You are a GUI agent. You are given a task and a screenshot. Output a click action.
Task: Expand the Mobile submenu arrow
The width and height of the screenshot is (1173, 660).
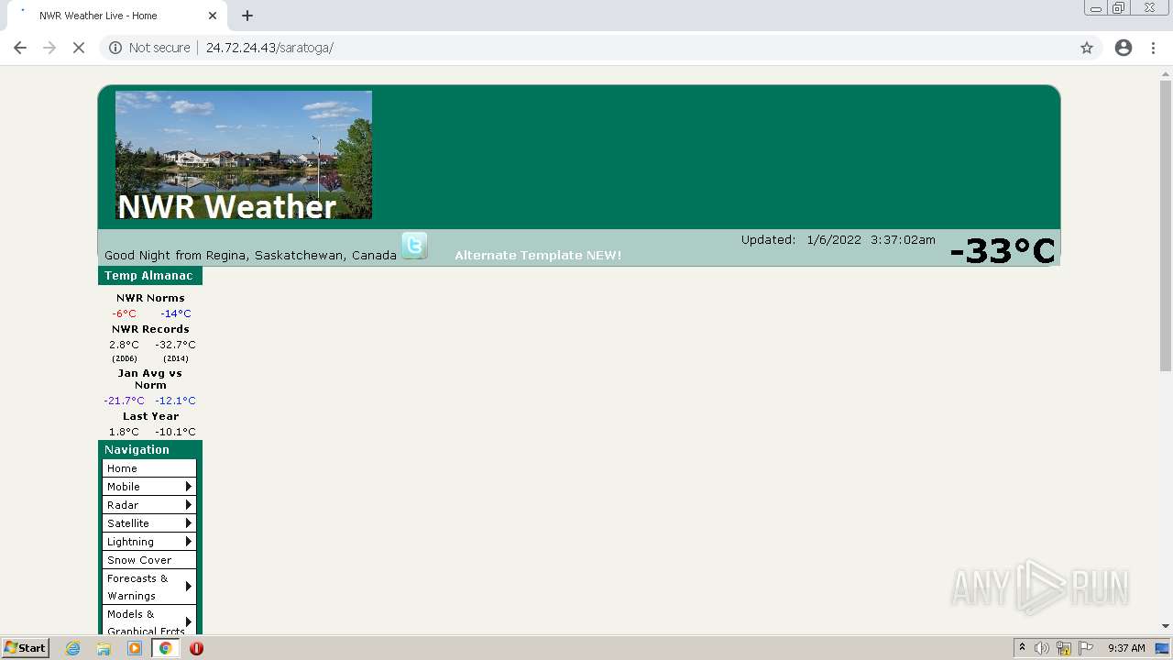click(189, 487)
